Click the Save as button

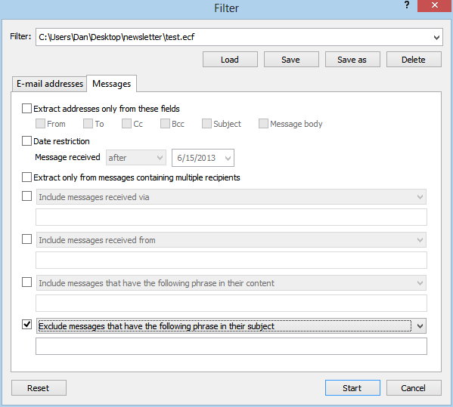tap(352, 60)
